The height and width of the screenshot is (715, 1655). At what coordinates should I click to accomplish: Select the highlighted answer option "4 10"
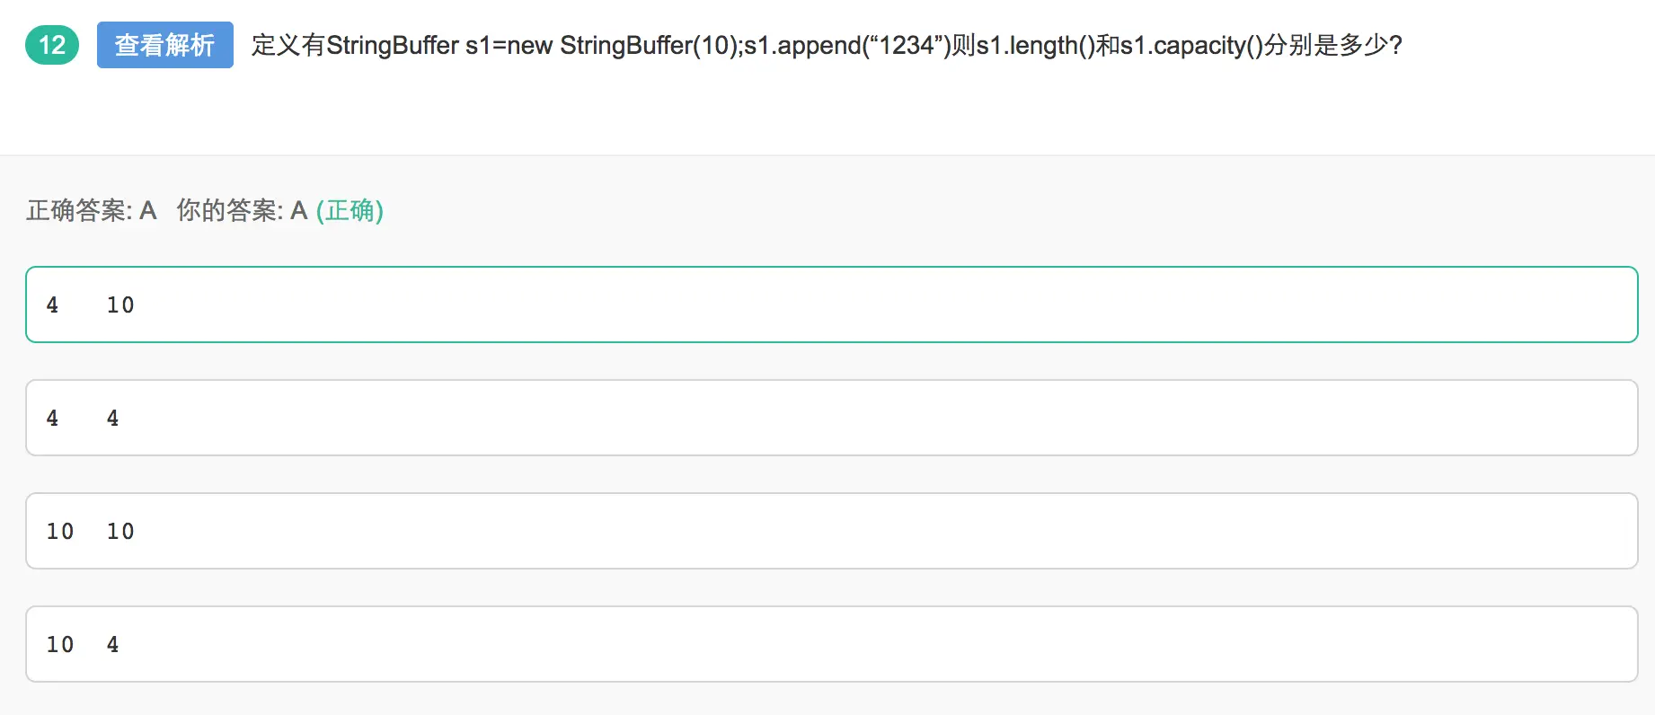(x=831, y=305)
